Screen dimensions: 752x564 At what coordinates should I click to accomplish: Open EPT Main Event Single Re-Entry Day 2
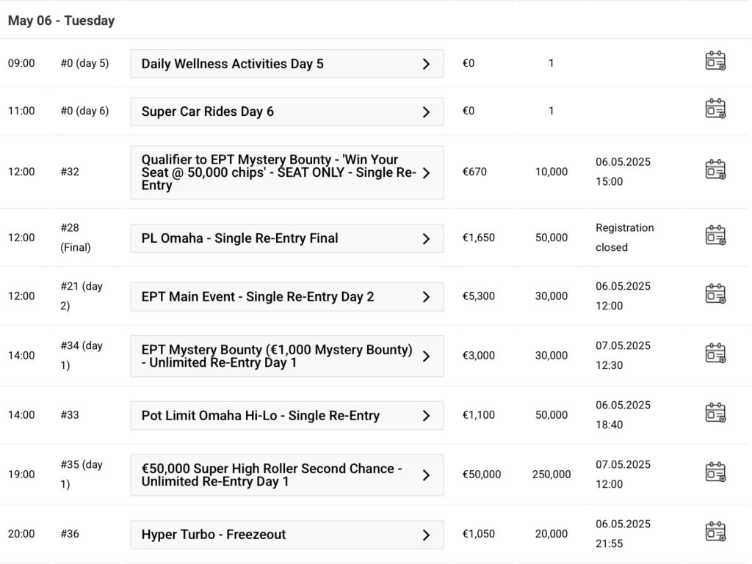(x=287, y=297)
